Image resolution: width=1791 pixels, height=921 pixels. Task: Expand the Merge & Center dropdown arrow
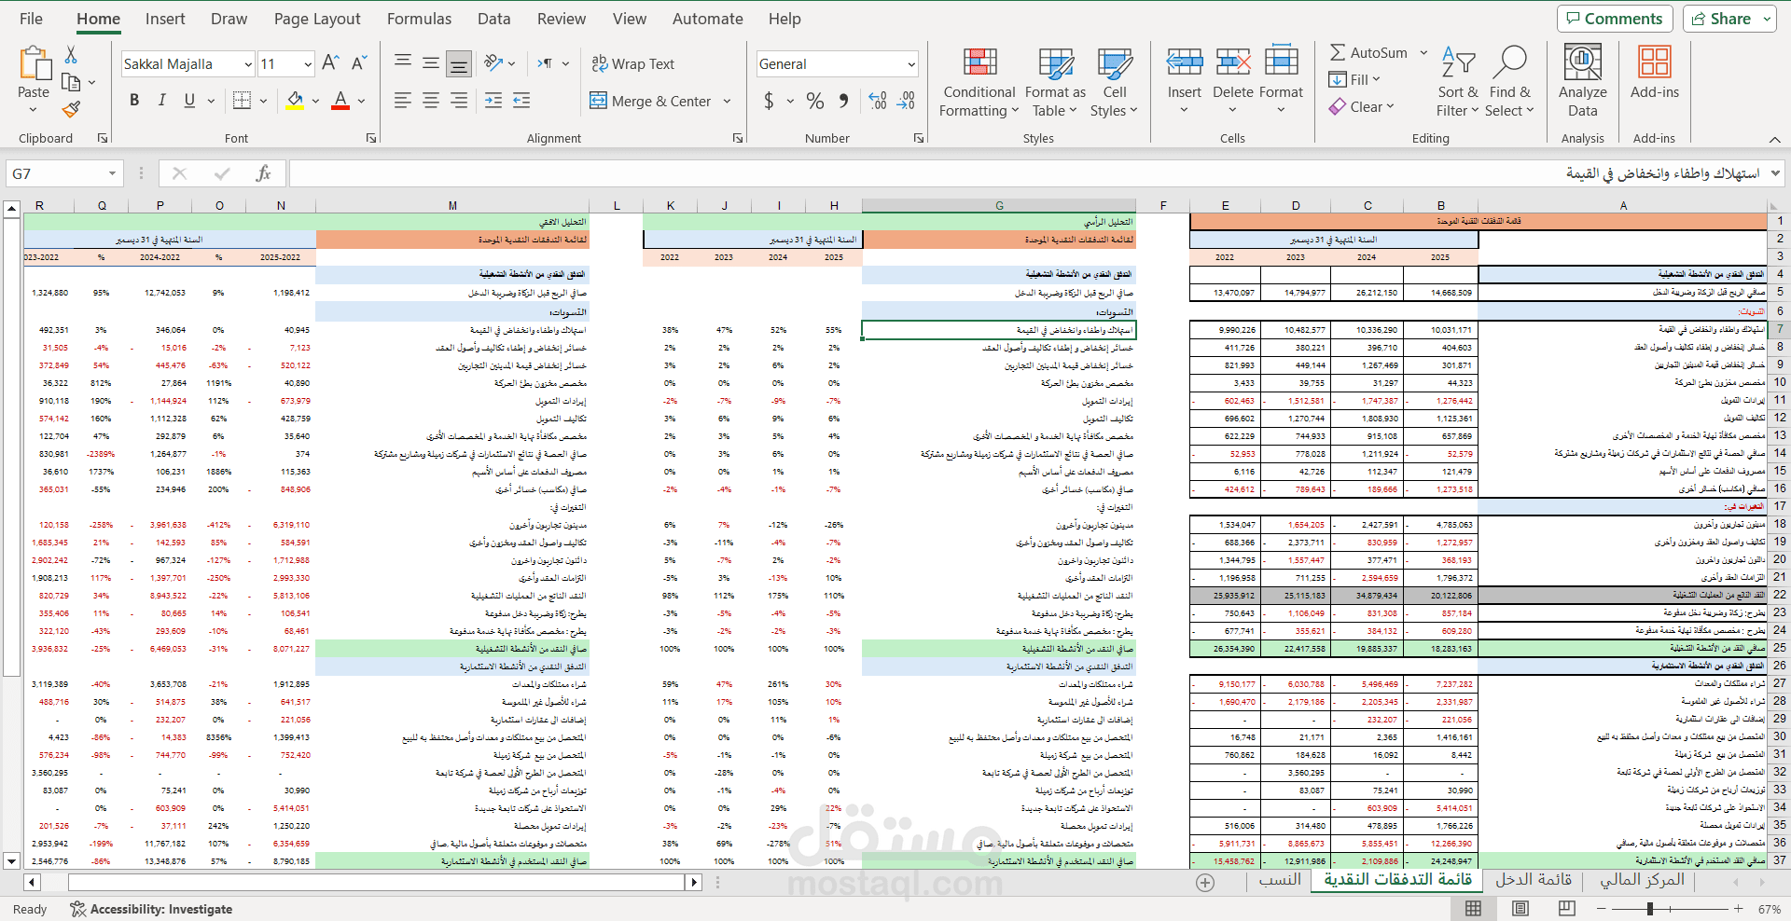[728, 101]
